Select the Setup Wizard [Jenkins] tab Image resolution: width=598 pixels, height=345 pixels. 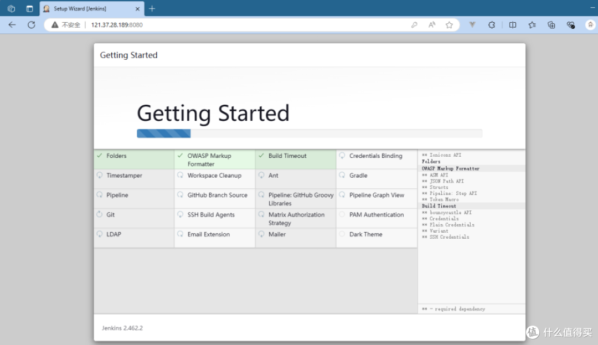click(x=92, y=8)
